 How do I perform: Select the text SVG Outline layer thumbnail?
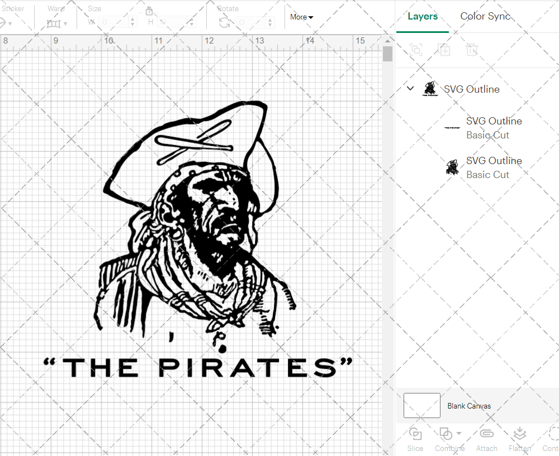452,127
